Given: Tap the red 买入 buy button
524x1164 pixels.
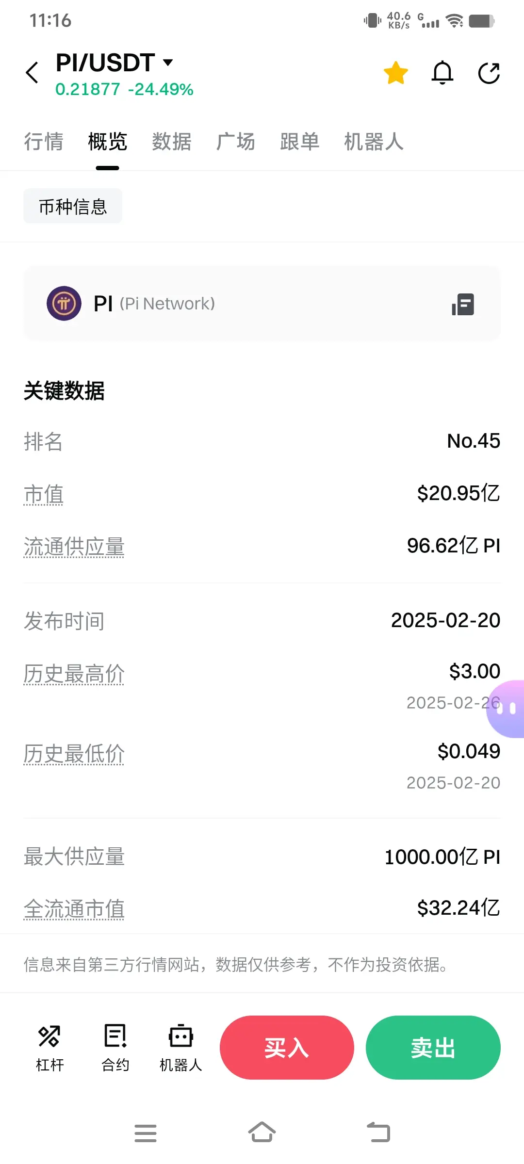Looking at the screenshot, I should 287,1048.
